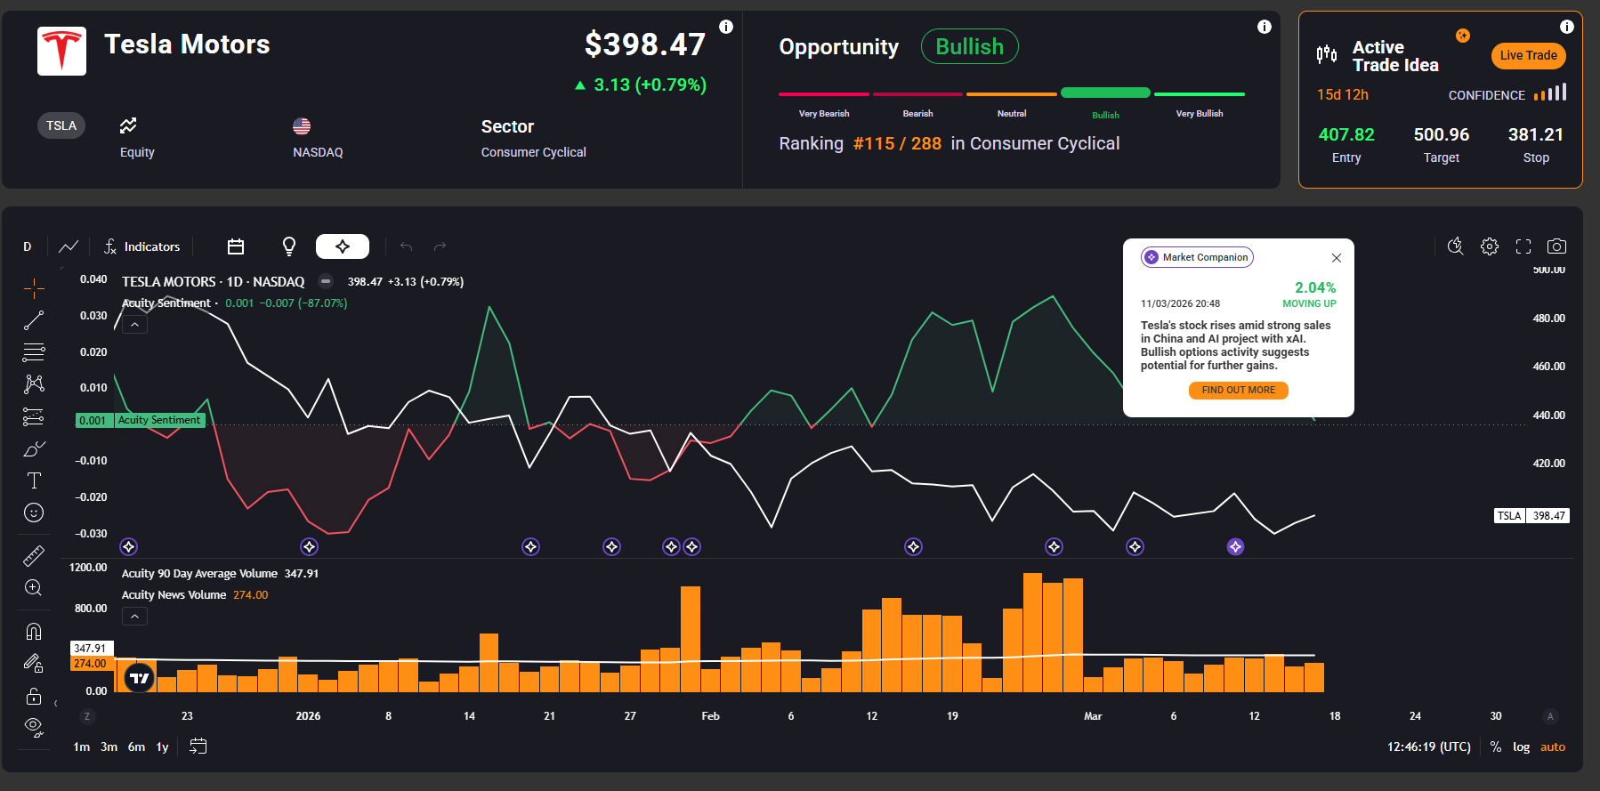
Task: Open chart settings gear icon
Action: click(1490, 246)
